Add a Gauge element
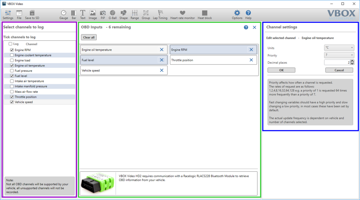The height and width of the screenshot is (200, 360). tap(63, 15)
